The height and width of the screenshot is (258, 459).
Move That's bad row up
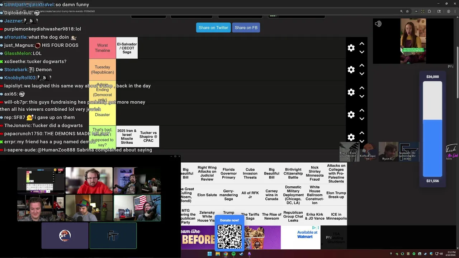[x=362, y=133]
